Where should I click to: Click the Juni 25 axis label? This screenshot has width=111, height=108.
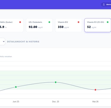click(x=16, y=102)
